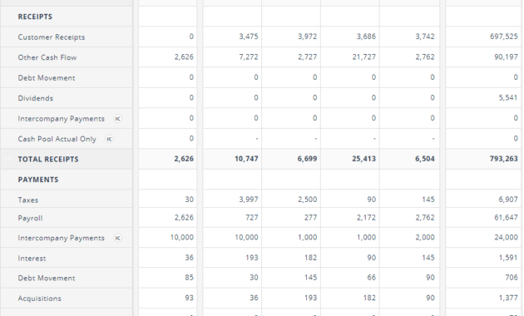Select the PAYMENTS section header
This screenshot has height=316, width=524.
(x=38, y=180)
